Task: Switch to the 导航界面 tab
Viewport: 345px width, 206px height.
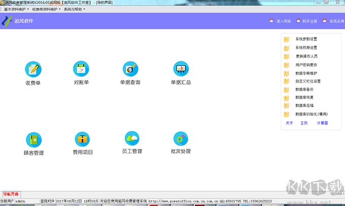Action: click(x=11, y=194)
